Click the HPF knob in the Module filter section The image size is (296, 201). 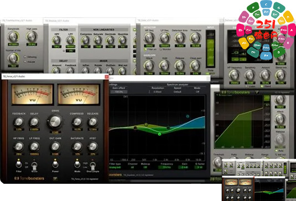56,40
